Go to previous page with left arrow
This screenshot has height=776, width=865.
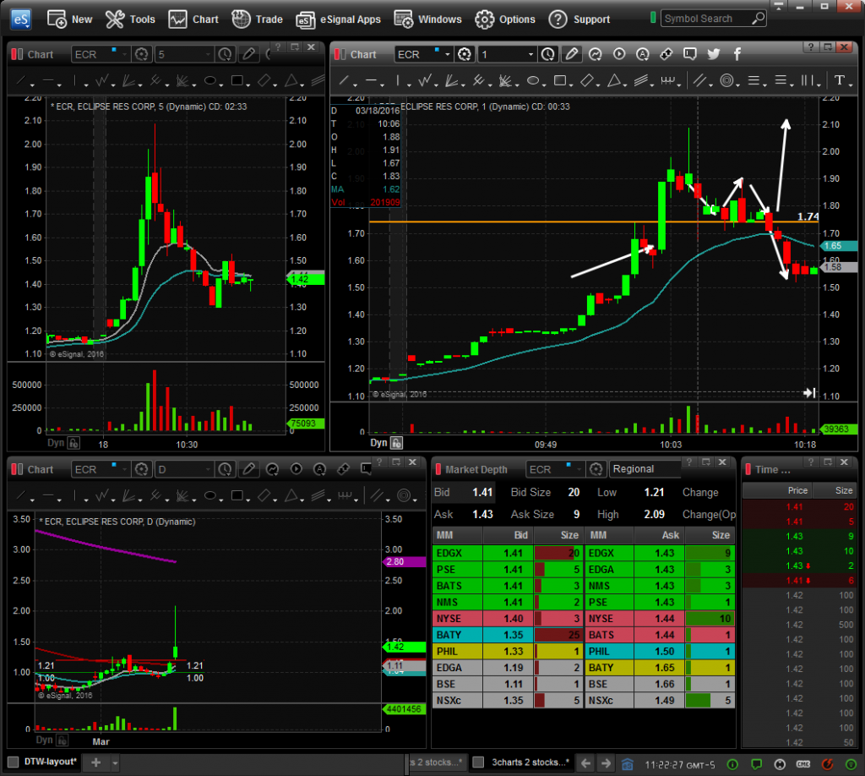[586, 763]
